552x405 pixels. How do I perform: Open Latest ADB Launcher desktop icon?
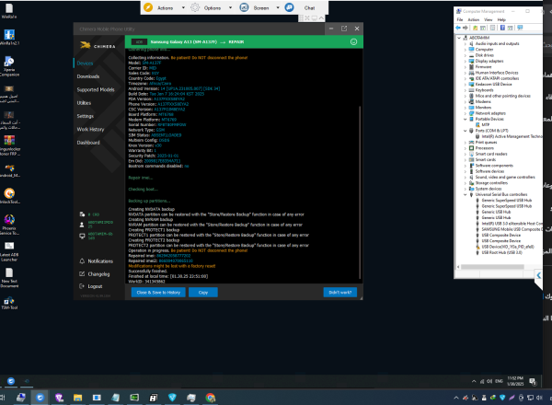9,251
